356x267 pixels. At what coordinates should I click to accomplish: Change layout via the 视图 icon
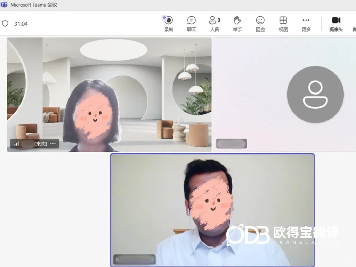[283, 24]
